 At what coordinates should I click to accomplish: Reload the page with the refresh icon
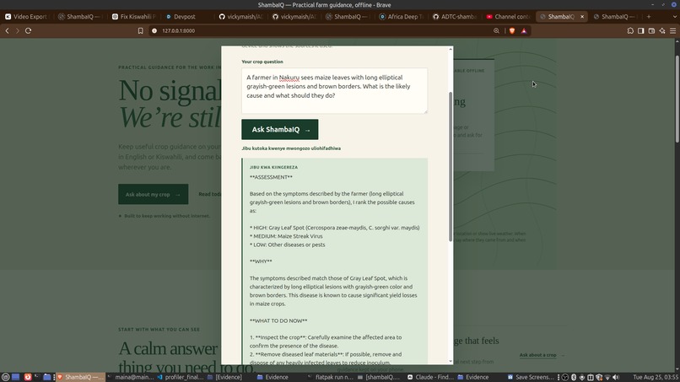point(28,31)
